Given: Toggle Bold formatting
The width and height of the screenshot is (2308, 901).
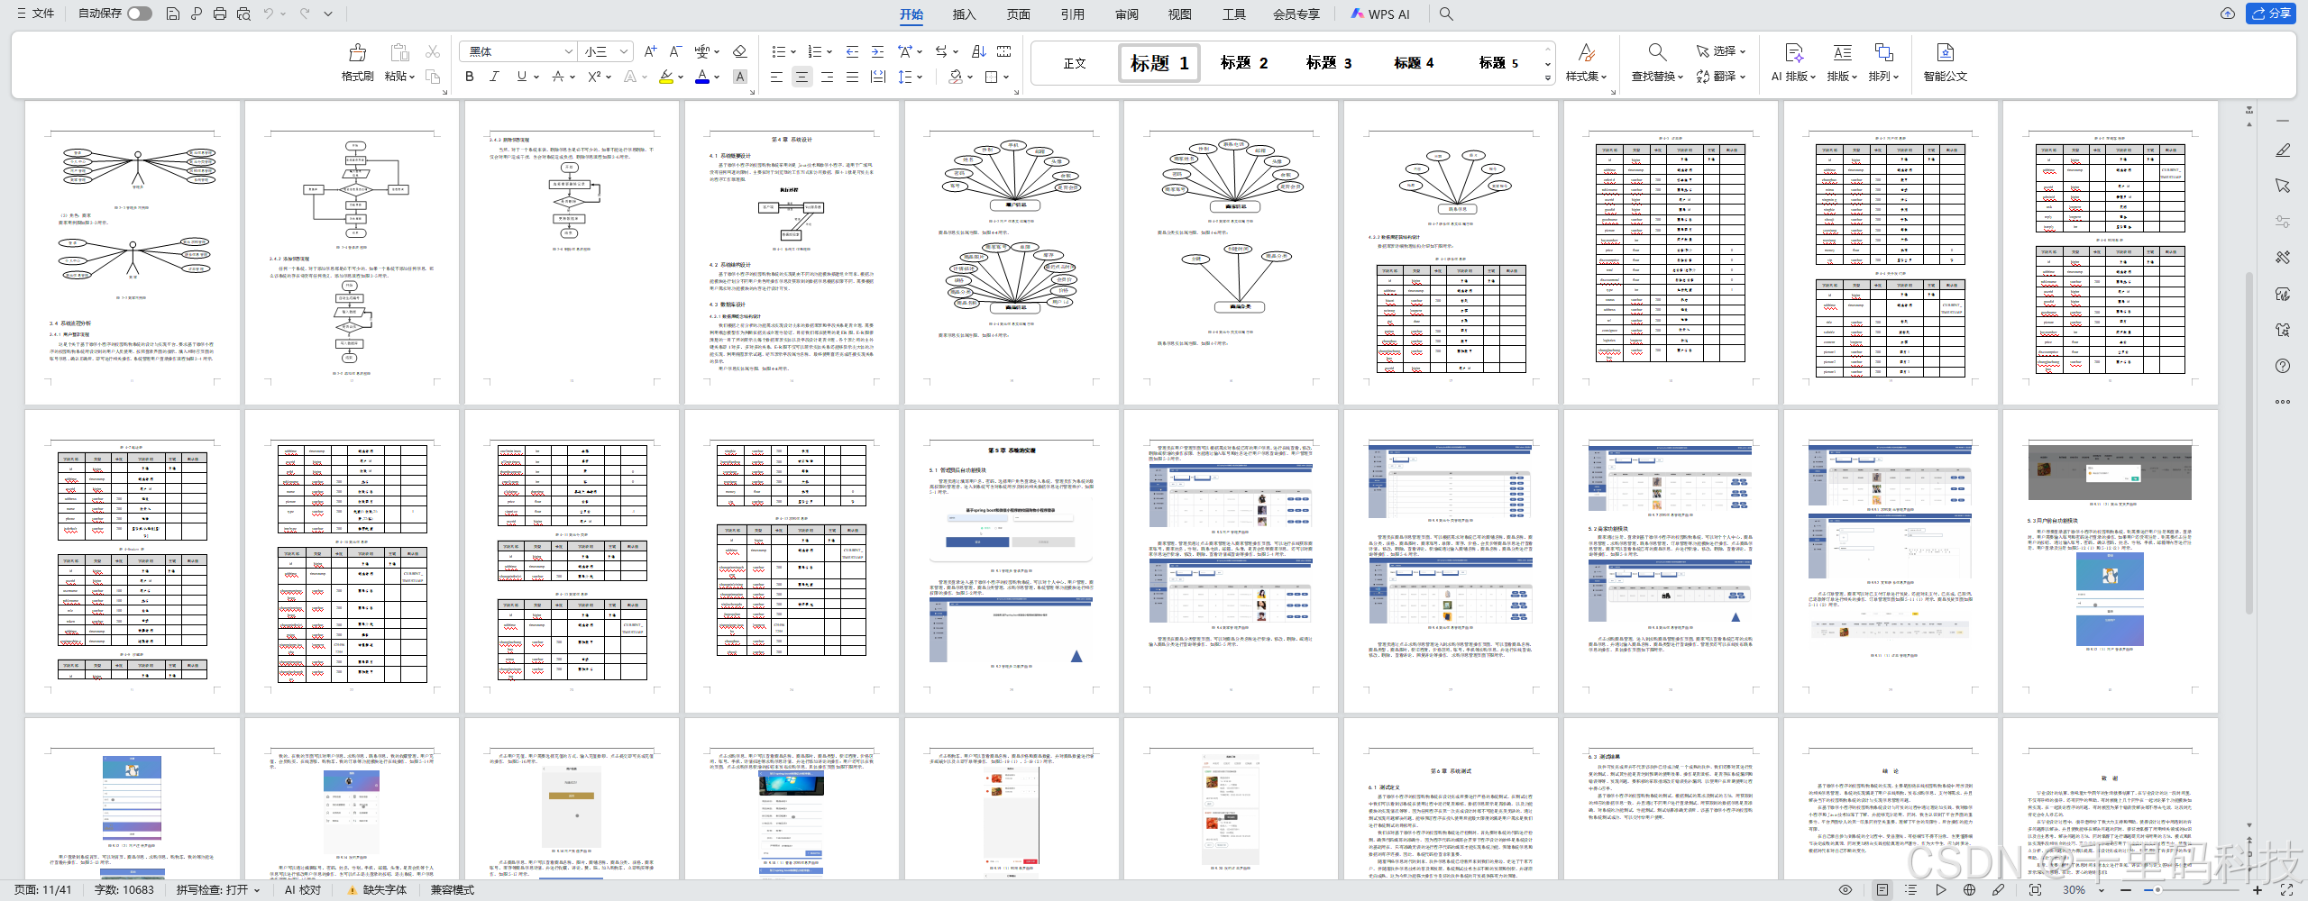Looking at the screenshot, I should click(469, 77).
